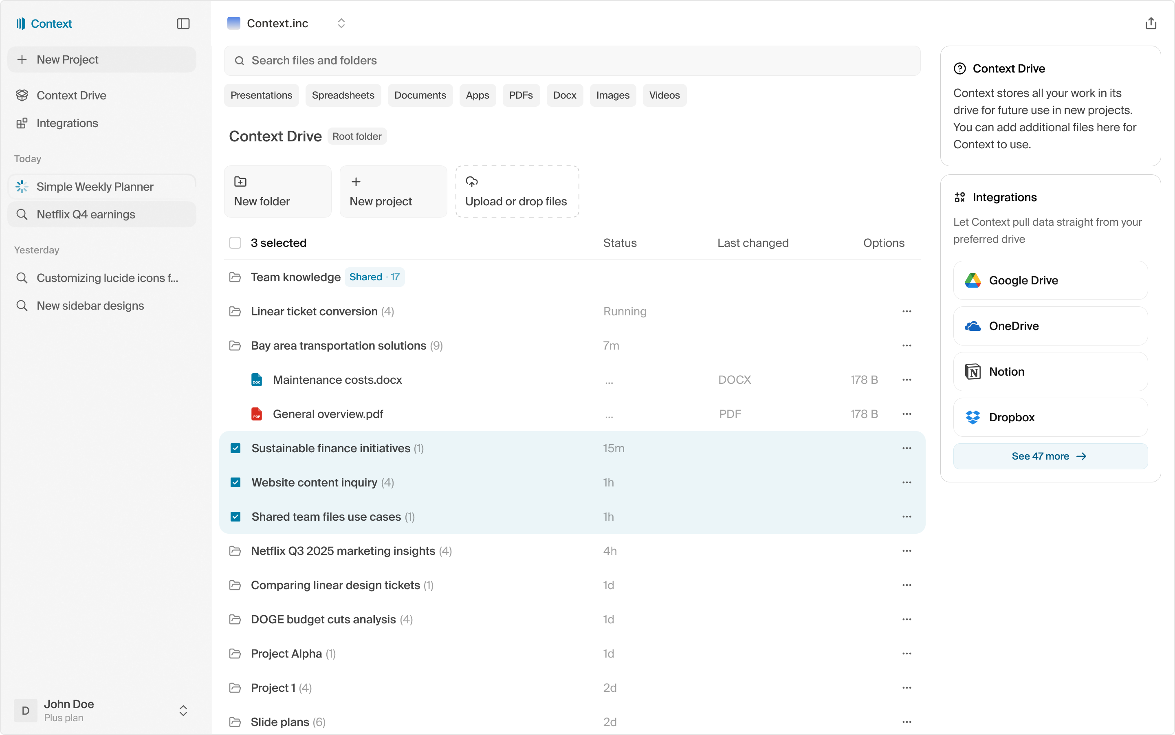Focus the Search files and folders field

tap(572, 60)
